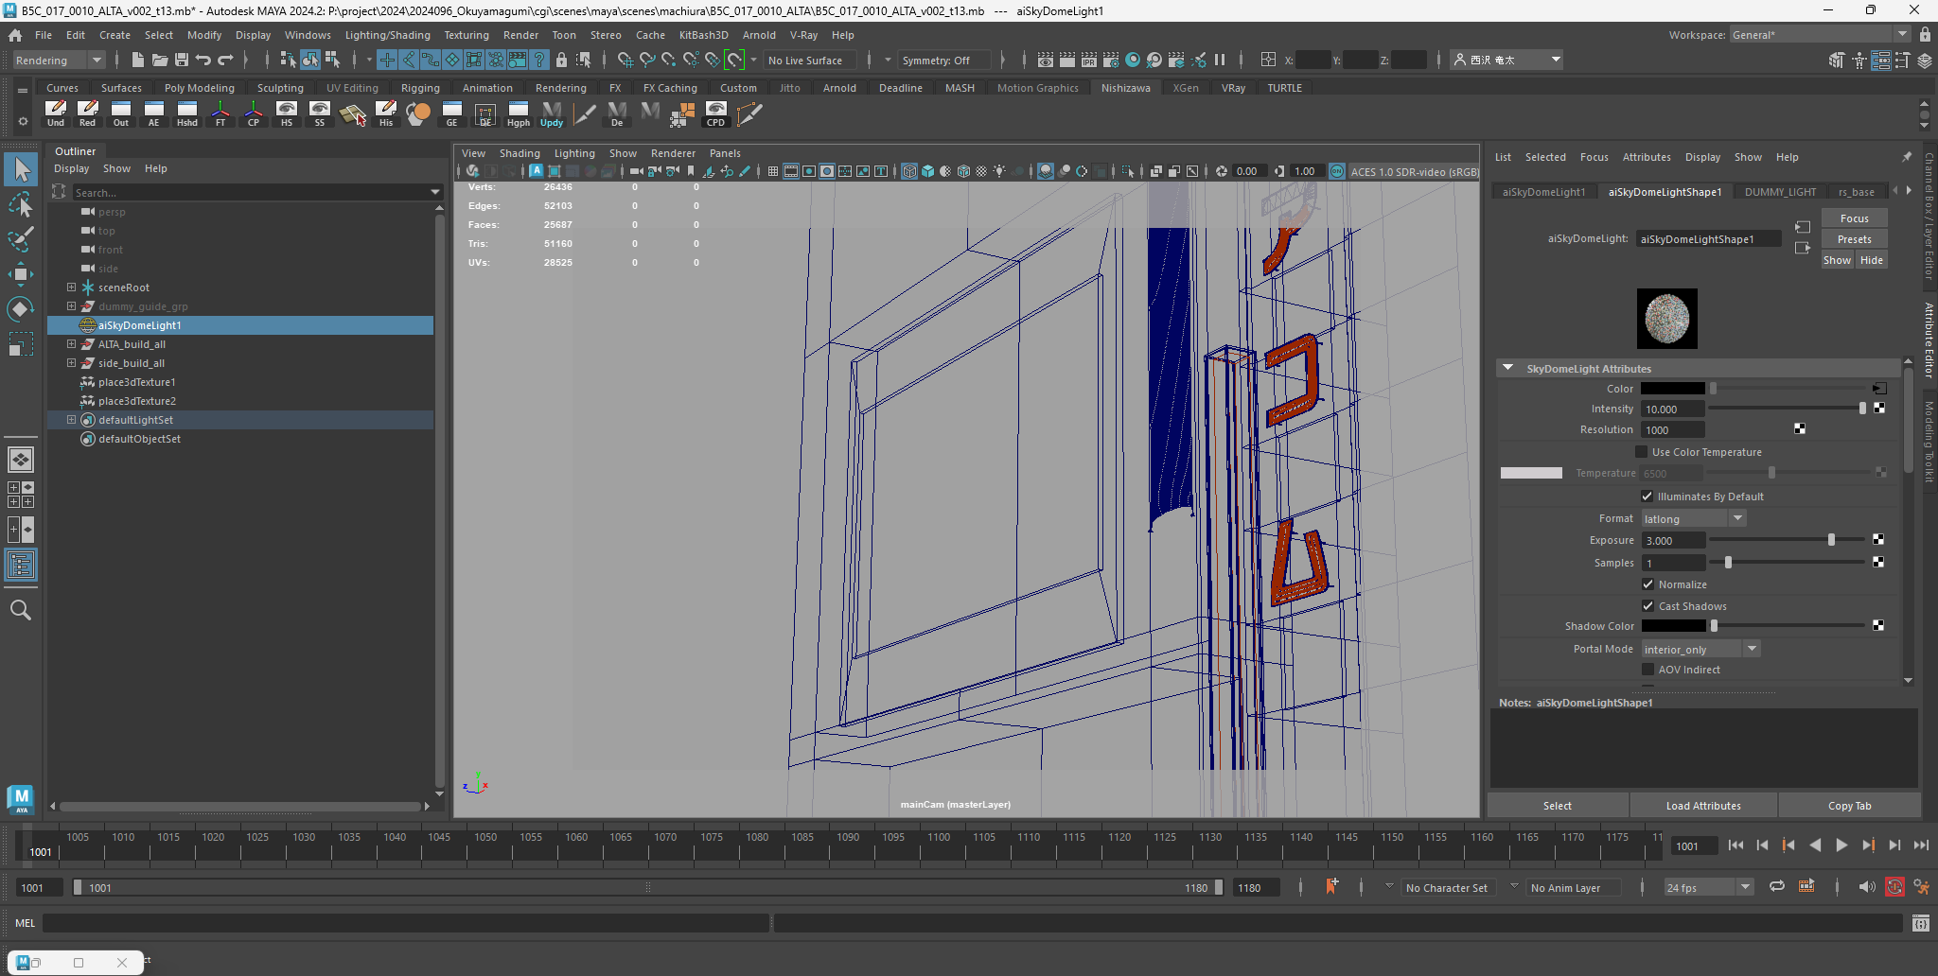Click the Paint Selection tool

point(20,238)
